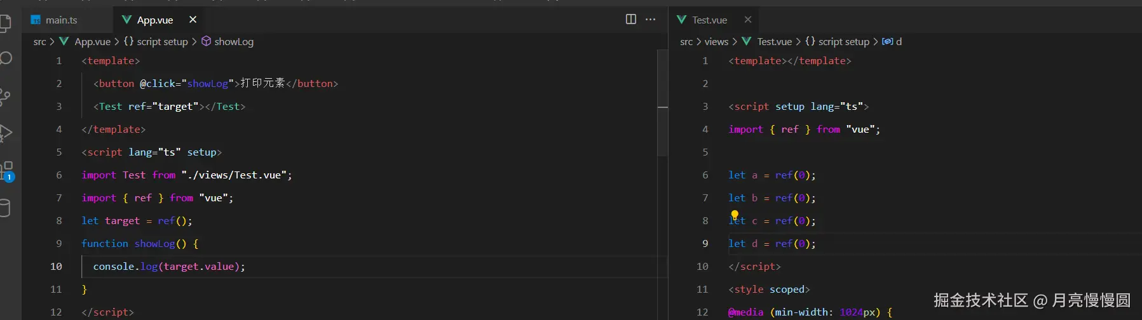This screenshot has height=320, width=1142.
Task: Close the Test.vue tab
Action: click(748, 20)
